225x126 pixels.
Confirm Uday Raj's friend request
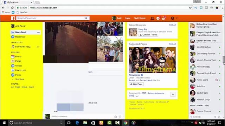pos(148,35)
